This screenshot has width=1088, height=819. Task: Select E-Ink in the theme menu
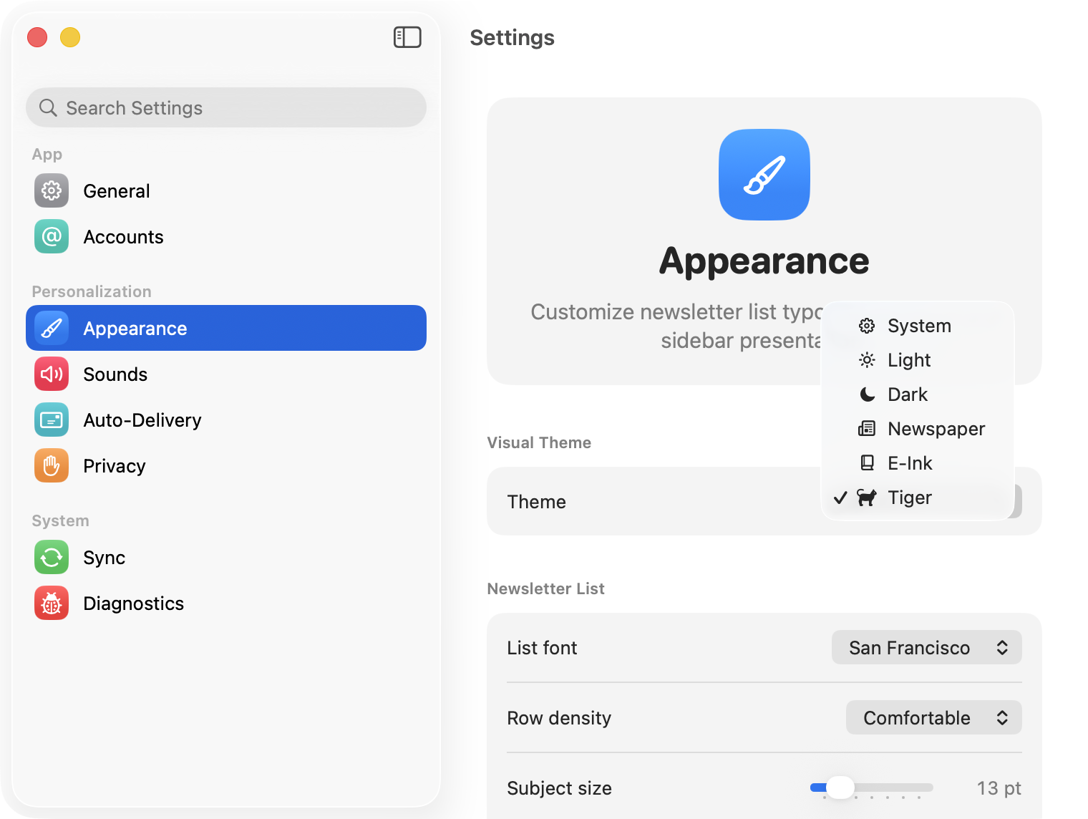pos(910,463)
